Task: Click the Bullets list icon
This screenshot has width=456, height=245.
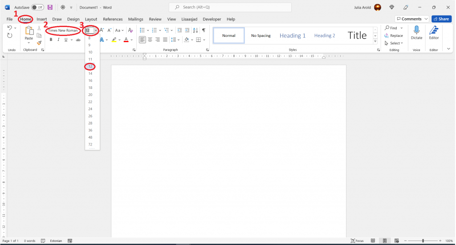Action: (x=142, y=30)
